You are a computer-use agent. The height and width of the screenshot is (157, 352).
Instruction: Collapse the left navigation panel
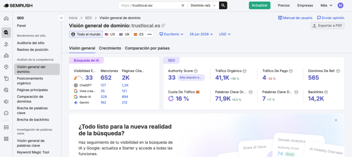[x=61, y=18]
